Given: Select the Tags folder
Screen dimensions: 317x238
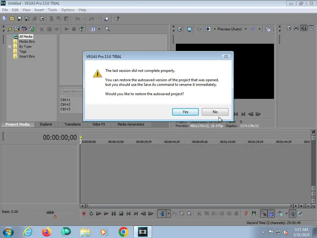Looking at the screenshot, I should 23,51.
